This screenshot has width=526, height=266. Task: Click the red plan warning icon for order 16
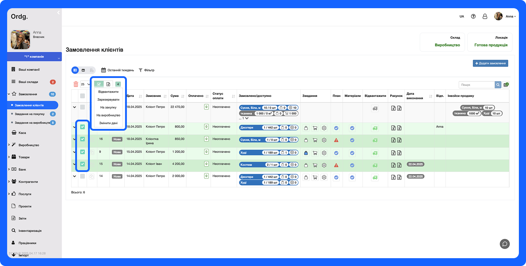[x=336, y=140]
